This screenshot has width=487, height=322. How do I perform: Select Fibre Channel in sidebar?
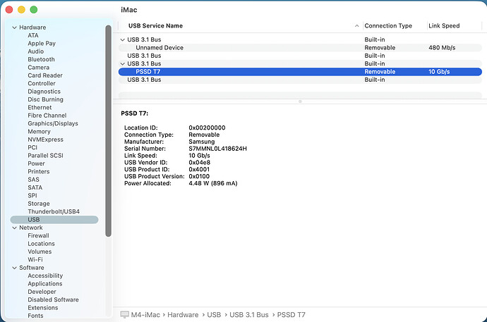click(47, 116)
